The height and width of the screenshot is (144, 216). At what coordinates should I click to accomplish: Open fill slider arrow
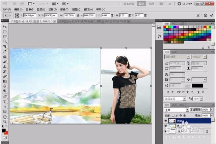coord(212,115)
